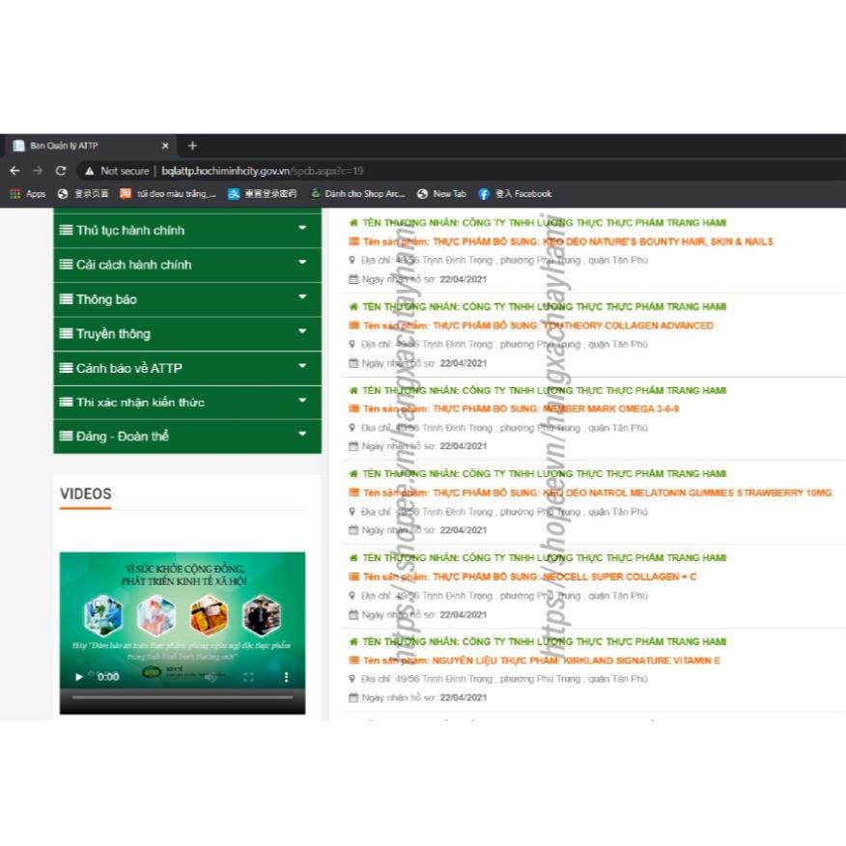Open the Cảnh báo về ATTP menu item
The height and width of the screenshot is (846, 846).
[128, 368]
